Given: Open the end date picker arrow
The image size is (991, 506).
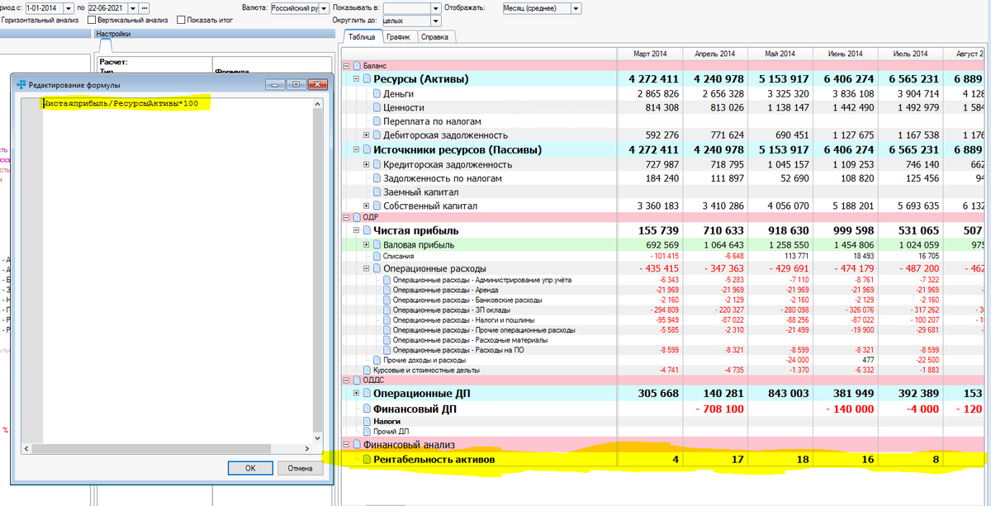Looking at the screenshot, I should (133, 8).
